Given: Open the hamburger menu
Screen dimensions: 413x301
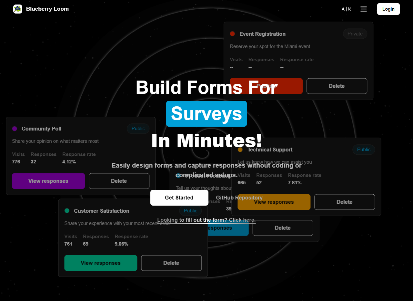Looking at the screenshot, I should pyautogui.click(x=364, y=9).
